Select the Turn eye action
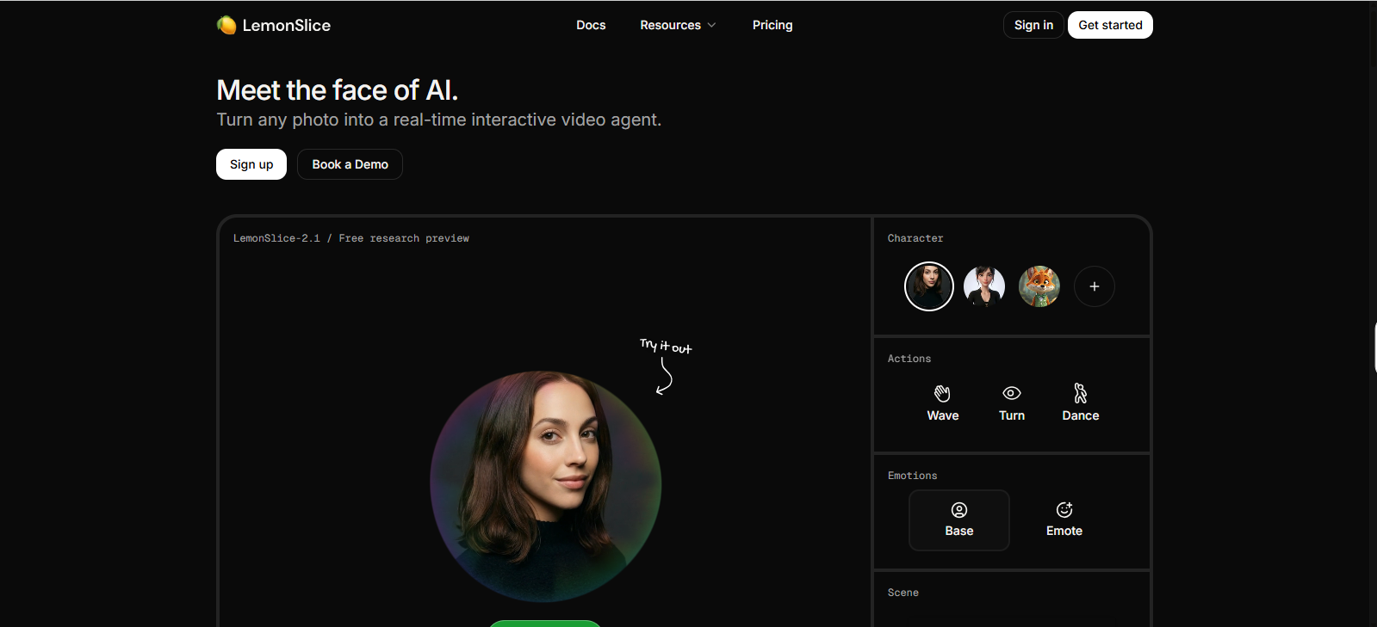1377x627 pixels. pyautogui.click(x=1012, y=403)
